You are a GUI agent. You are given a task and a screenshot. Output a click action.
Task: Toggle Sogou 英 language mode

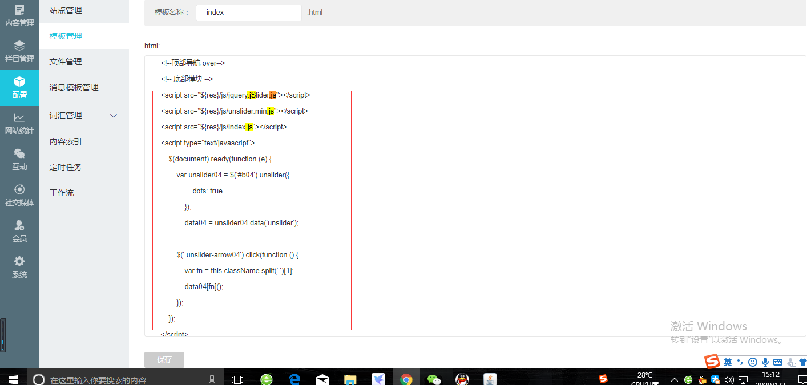click(x=728, y=362)
